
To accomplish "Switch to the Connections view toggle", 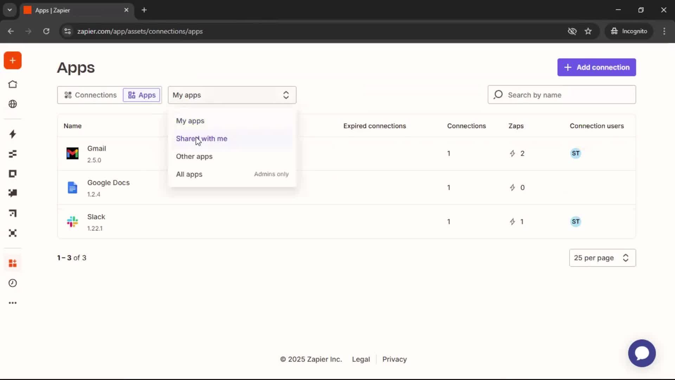I will (x=90, y=95).
